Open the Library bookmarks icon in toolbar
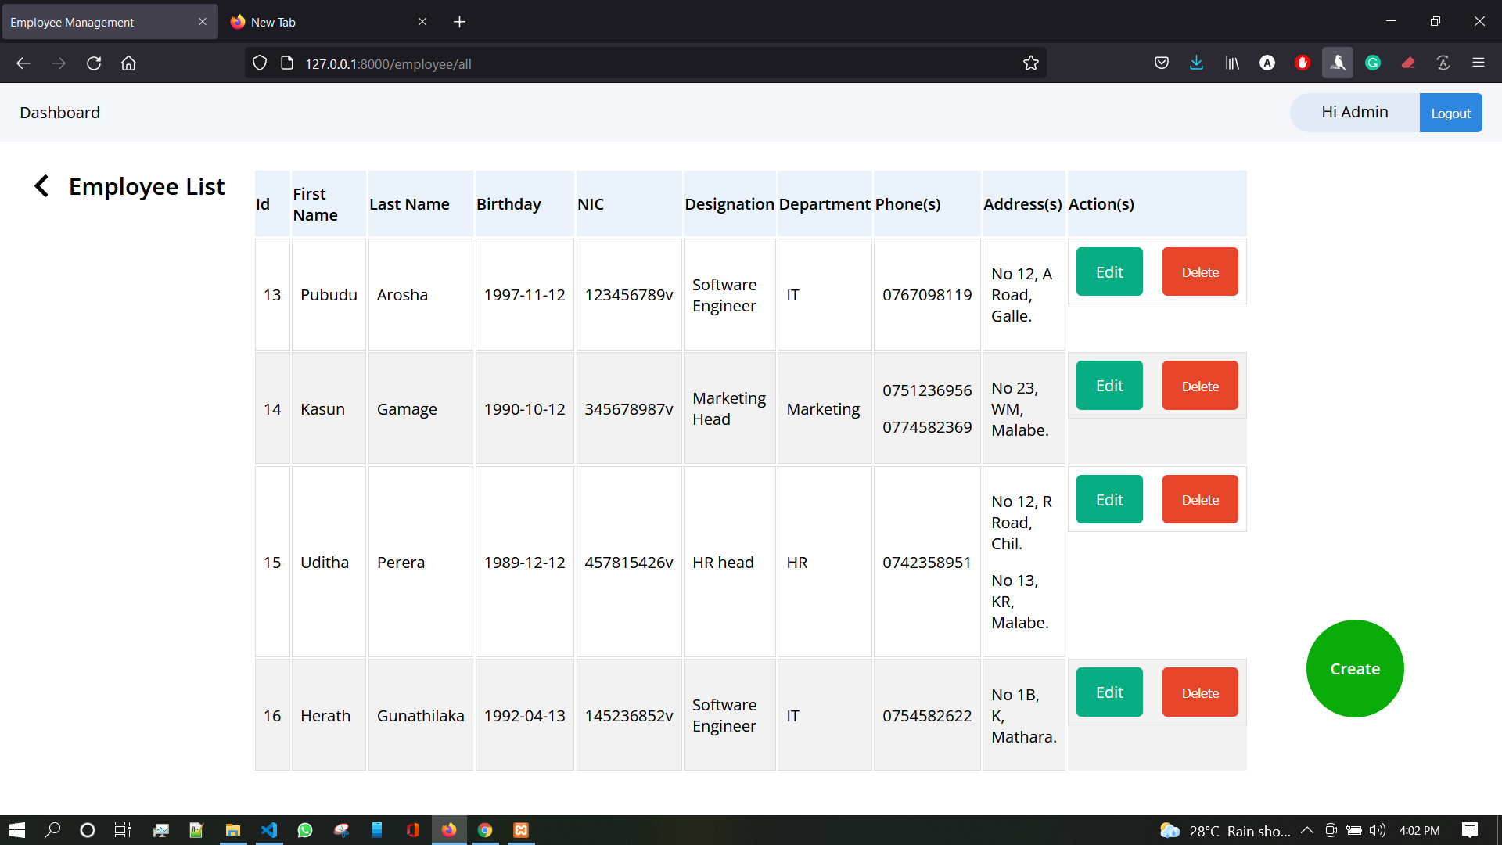 point(1231,63)
